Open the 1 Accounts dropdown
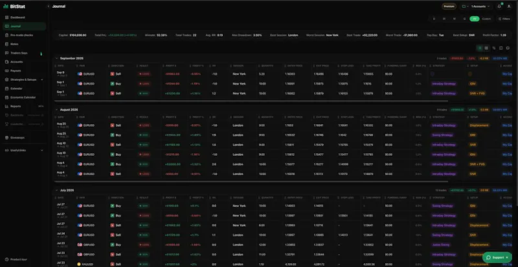The image size is (518, 267). (480, 6)
